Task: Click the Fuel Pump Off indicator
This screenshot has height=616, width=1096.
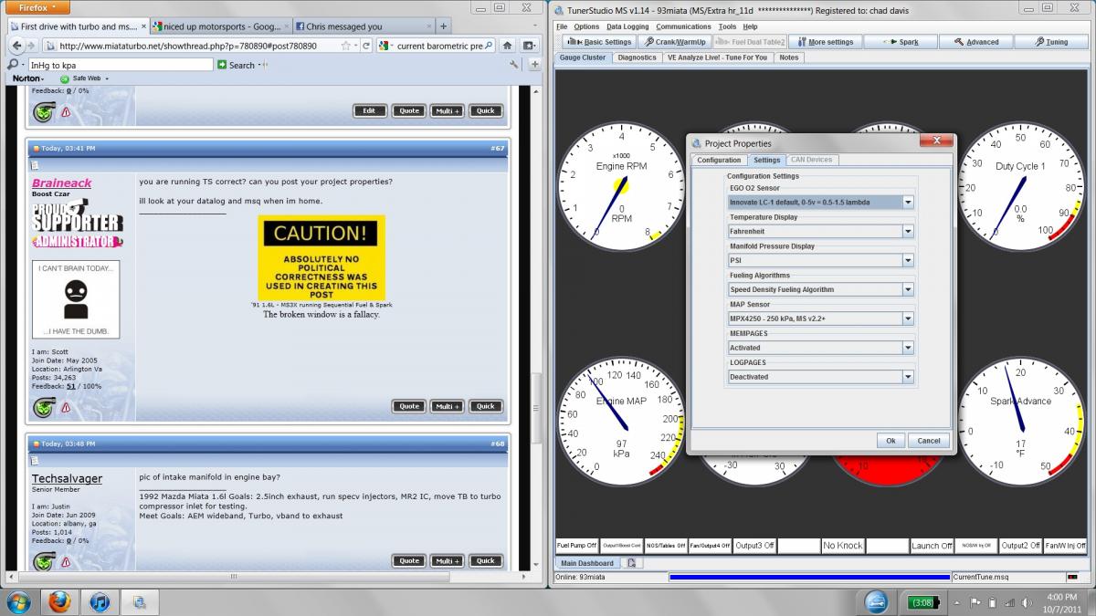Action: pyautogui.click(x=576, y=546)
